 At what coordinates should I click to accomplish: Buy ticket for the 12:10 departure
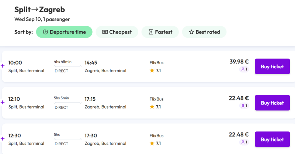(x=272, y=103)
